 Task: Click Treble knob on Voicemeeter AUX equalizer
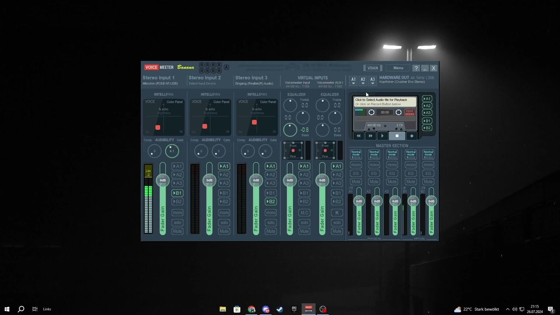click(322, 105)
